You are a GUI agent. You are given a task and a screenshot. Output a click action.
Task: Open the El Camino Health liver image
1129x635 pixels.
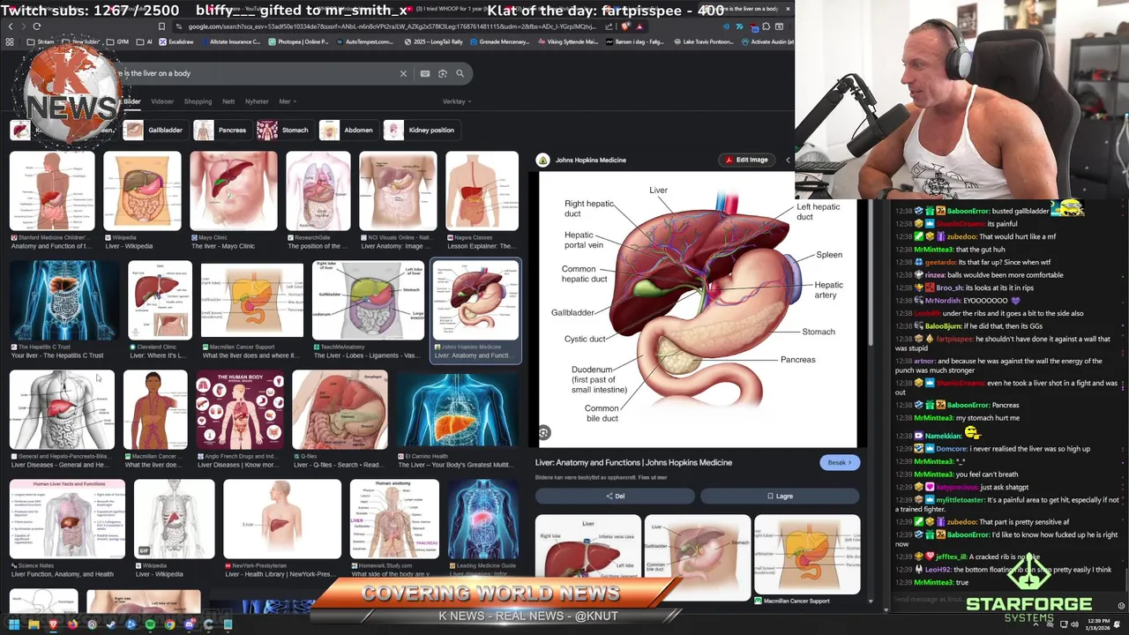[x=457, y=410]
